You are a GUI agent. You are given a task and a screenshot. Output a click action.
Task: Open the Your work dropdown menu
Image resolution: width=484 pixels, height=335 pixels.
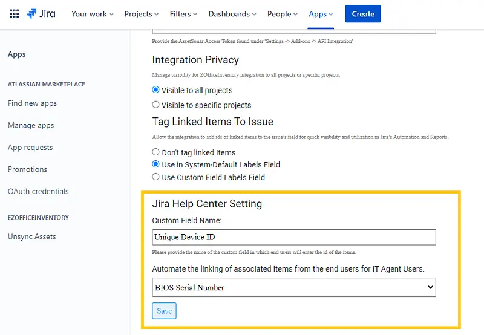(93, 14)
